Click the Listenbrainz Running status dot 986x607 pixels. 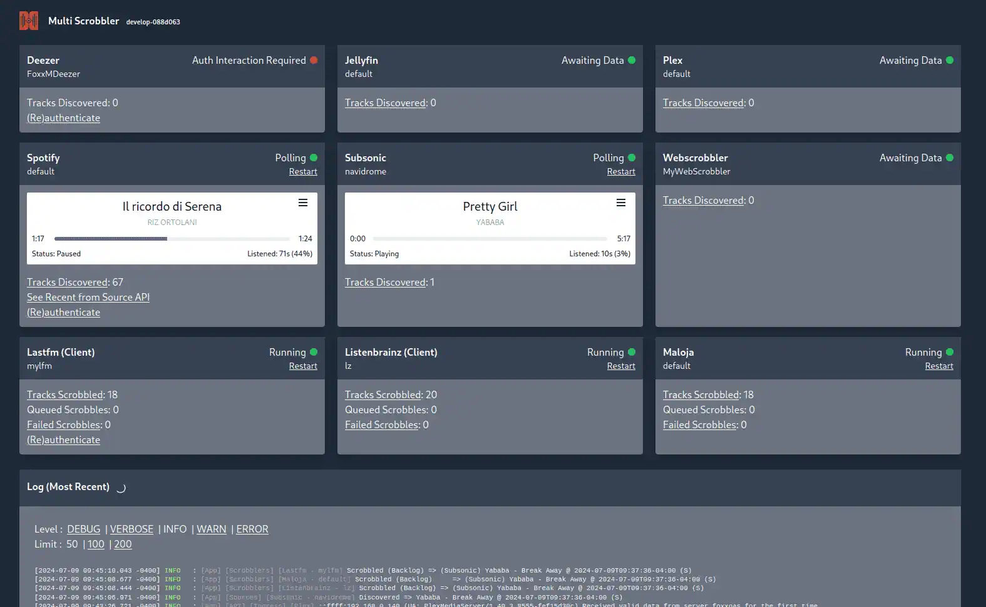(x=632, y=352)
